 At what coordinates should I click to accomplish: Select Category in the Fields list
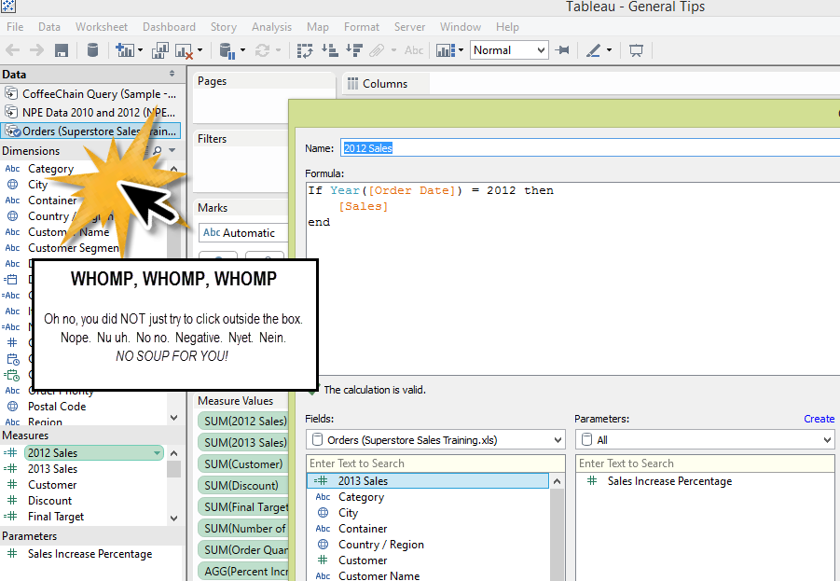coord(361,497)
